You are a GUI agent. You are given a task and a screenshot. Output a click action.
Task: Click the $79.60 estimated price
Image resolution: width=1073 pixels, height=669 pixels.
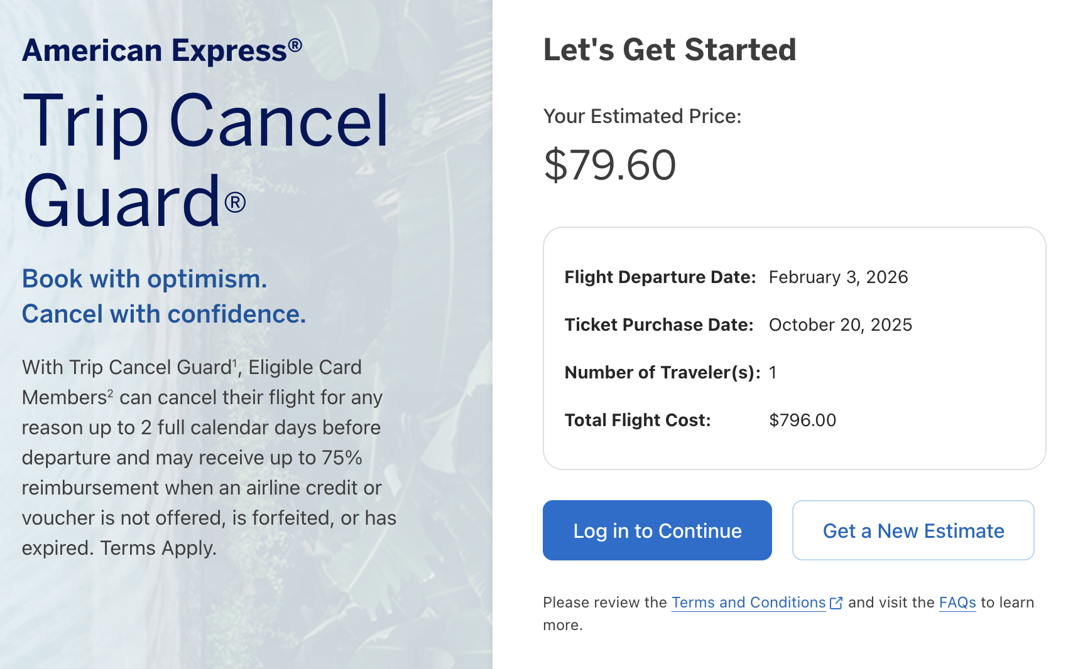pos(609,165)
